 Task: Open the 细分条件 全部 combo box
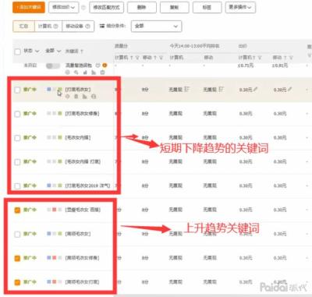coord(156,27)
